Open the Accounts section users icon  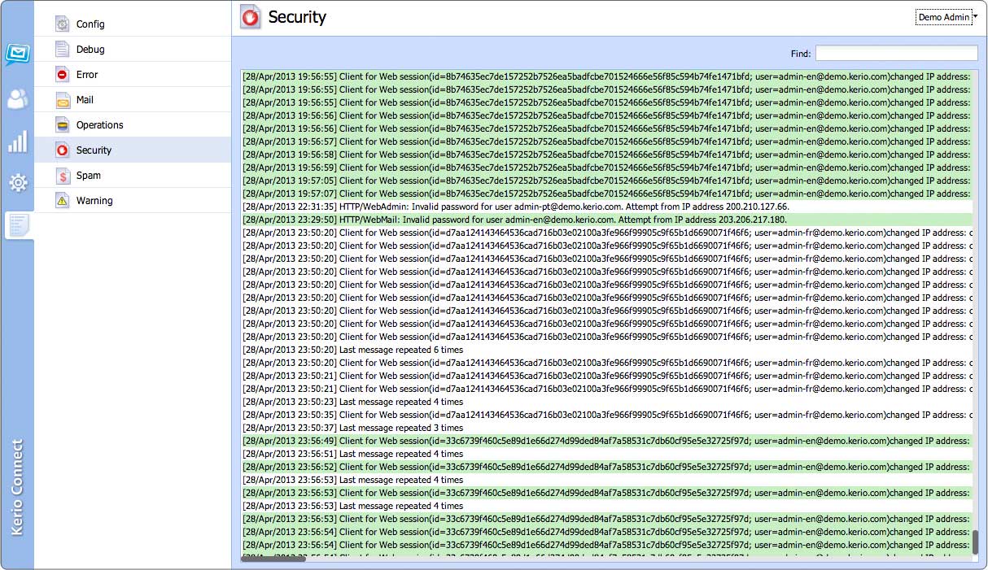click(x=17, y=99)
